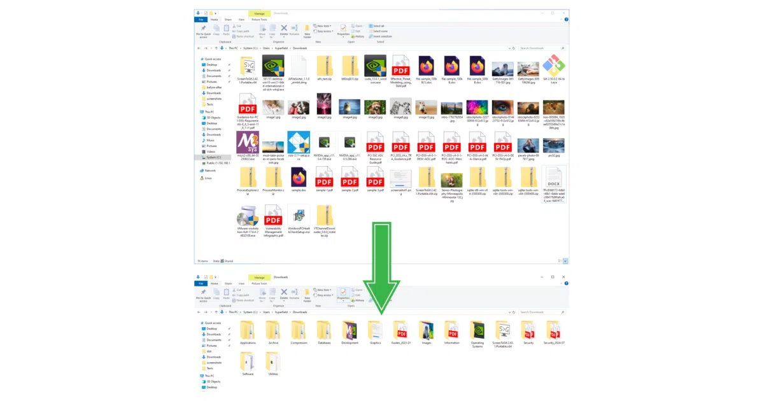Switch to the View tab in upper window

click(x=241, y=20)
